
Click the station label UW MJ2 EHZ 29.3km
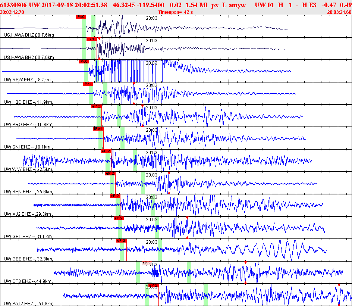pyautogui.click(x=27, y=214)
